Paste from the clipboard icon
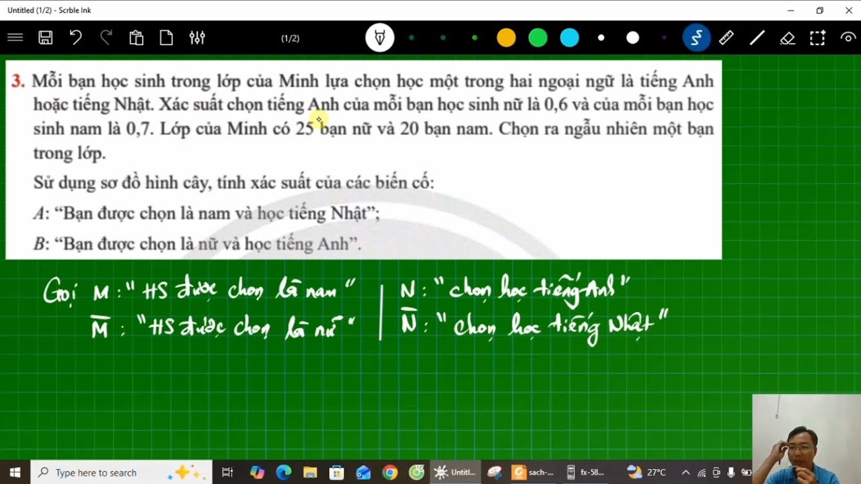 [x=136, y=38]
